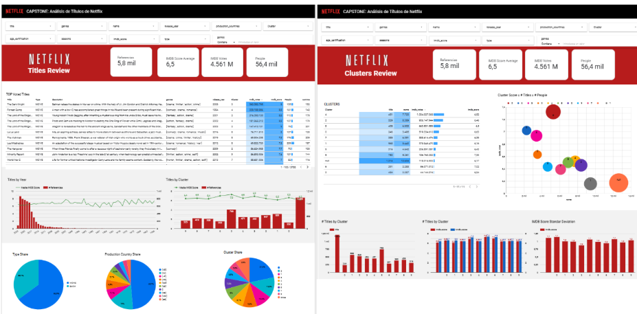Click the Netflix logo in the Clusters Review header bar
This screenshot has height=314, width=637.
coord(329,12)
